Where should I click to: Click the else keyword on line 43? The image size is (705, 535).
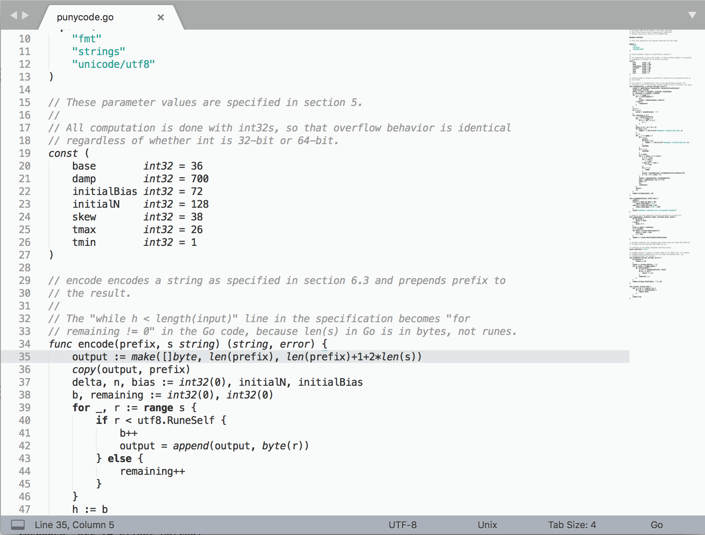120,459
